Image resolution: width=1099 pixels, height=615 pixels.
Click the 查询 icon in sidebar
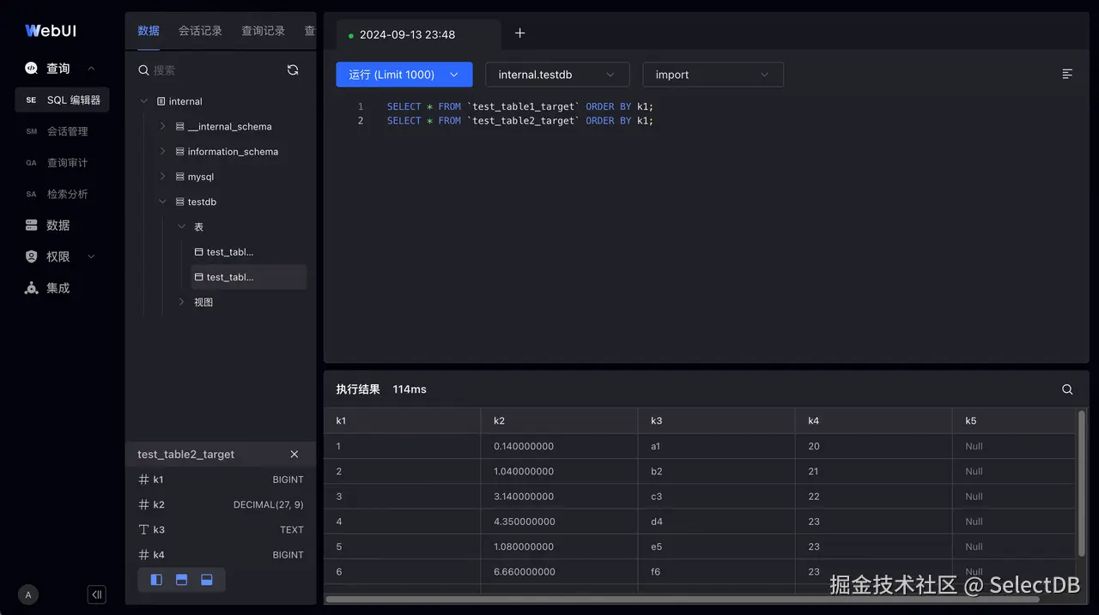click(x=32, y=69)
